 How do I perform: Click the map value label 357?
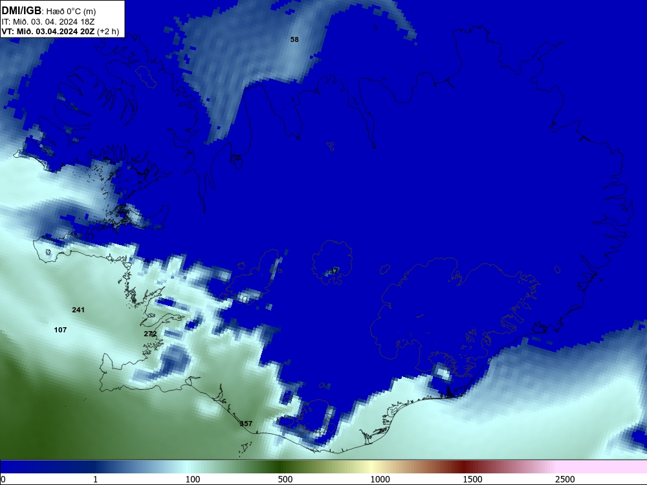(x=246, y=424)
